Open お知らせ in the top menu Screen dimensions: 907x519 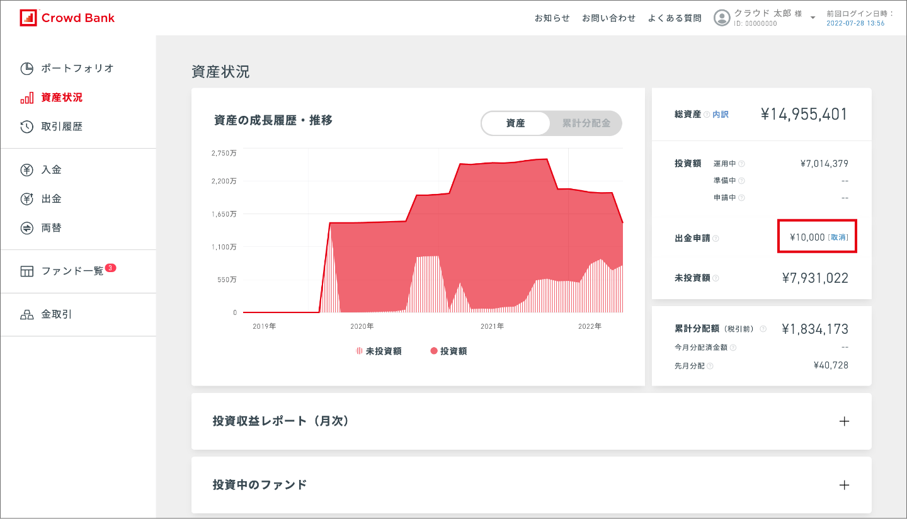(x=552, y=18)
